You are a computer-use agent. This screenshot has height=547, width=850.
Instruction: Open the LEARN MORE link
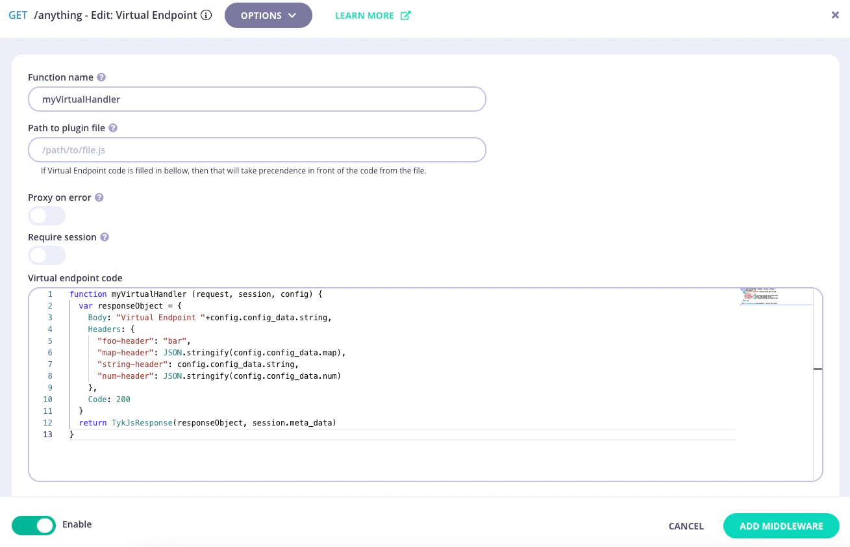364,15
